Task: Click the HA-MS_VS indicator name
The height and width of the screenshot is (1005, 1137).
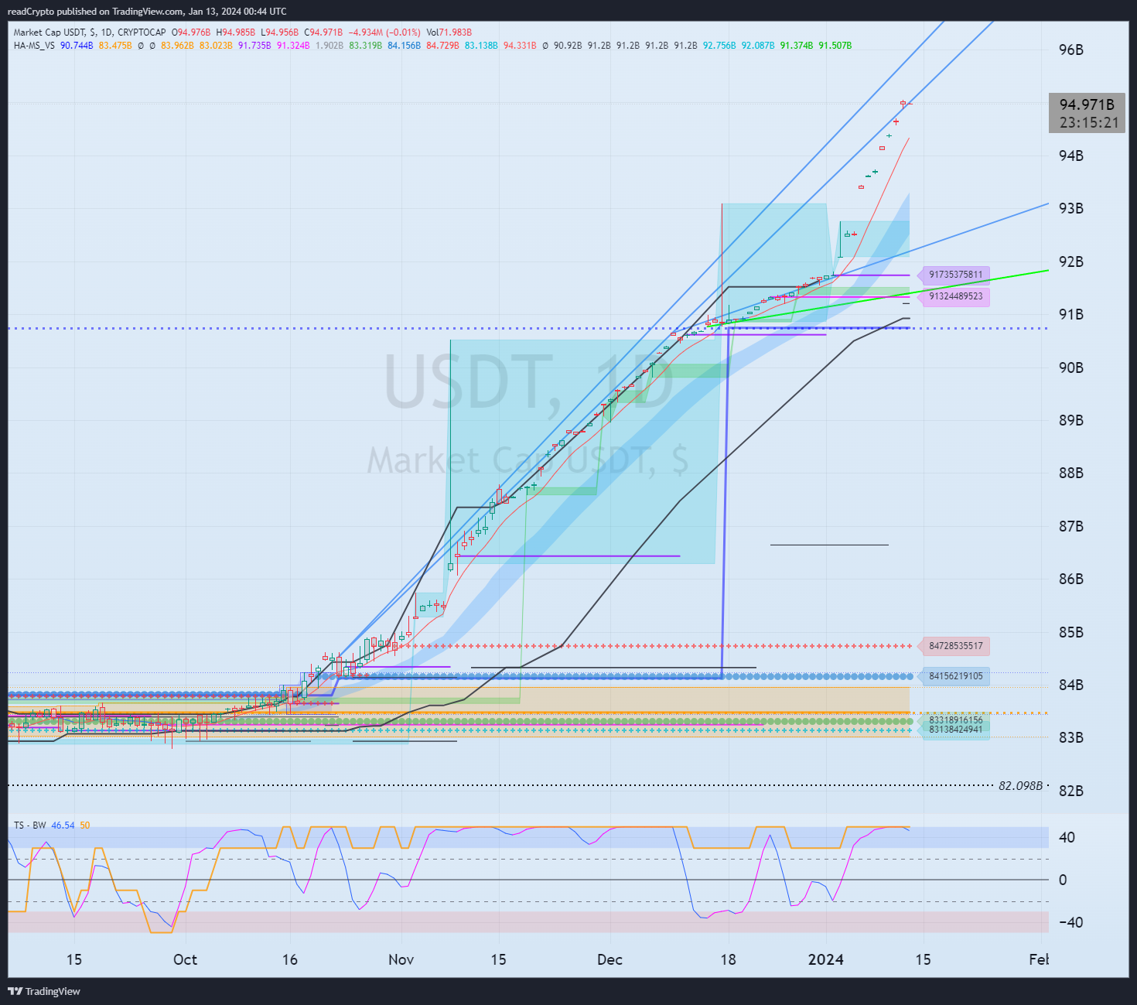Action: pos(34,46)
